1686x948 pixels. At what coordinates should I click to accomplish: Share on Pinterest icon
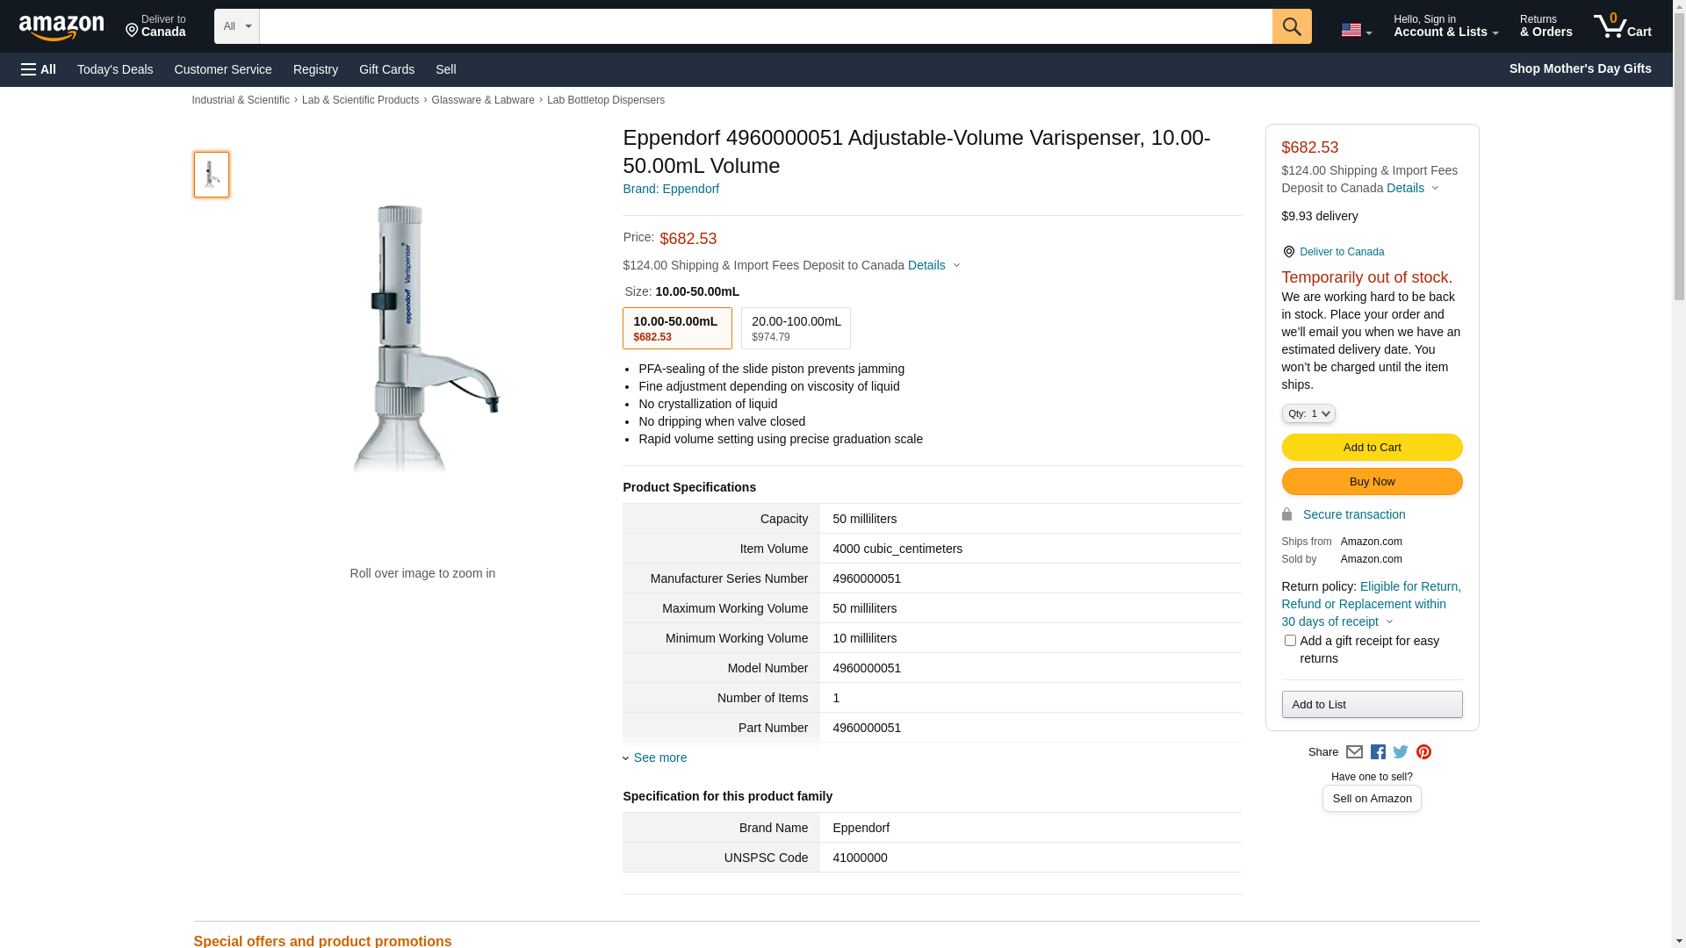point(1423,752)
